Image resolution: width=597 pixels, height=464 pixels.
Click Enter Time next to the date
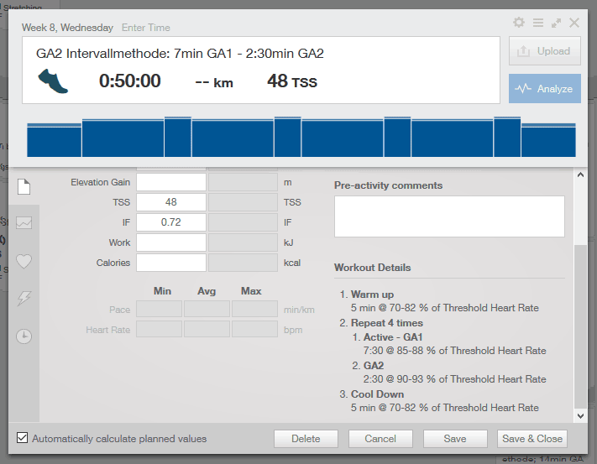(x=146, y=28)
